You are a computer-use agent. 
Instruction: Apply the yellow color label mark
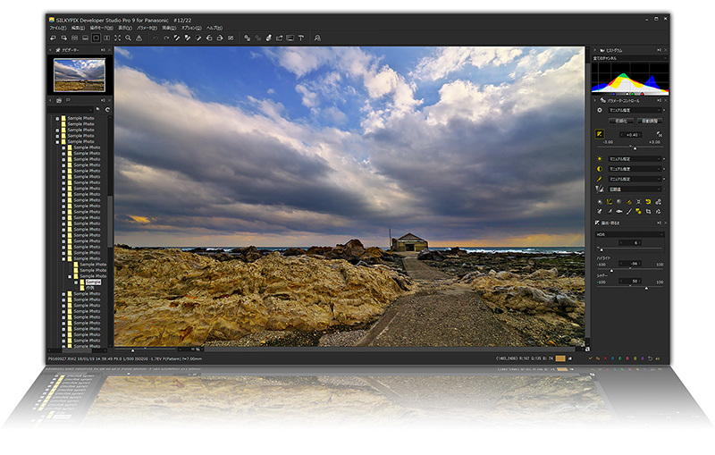[635, 358]
